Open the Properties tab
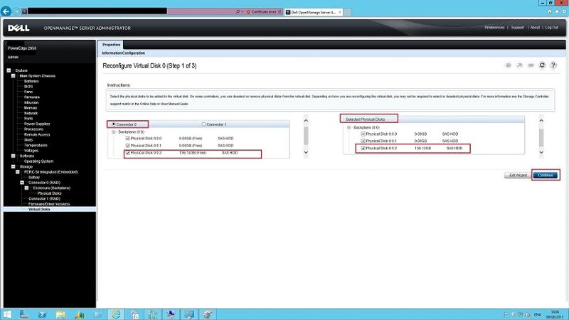The height and width of the screenshot is (320, 569). pyautogui.click(x=112, y=45)
